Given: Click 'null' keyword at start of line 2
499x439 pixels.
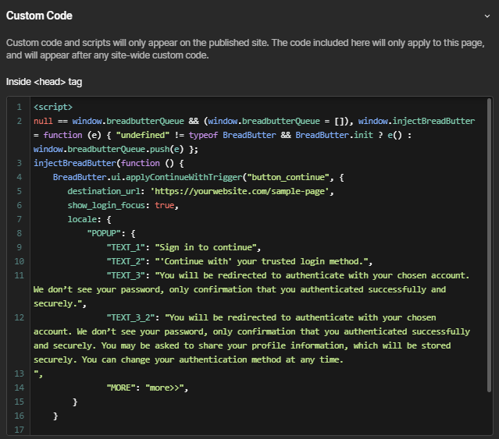Looking at the screenshot, I should pyautogui.click(x=43, y=121).
